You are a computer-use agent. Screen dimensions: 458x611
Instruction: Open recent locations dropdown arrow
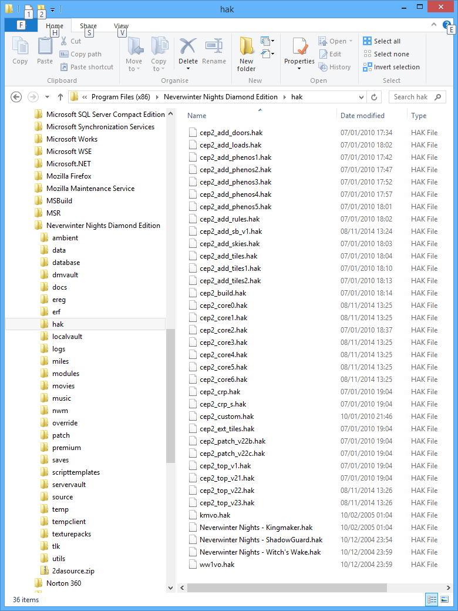47,97
